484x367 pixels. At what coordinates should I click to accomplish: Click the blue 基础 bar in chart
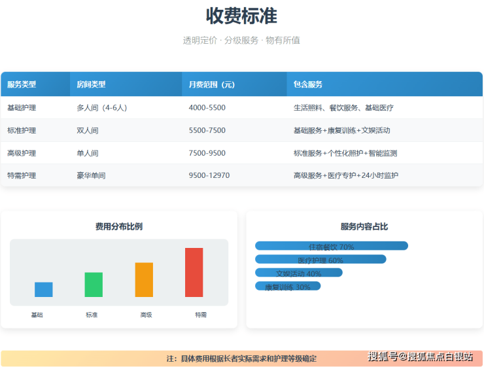tap(44, 289)
